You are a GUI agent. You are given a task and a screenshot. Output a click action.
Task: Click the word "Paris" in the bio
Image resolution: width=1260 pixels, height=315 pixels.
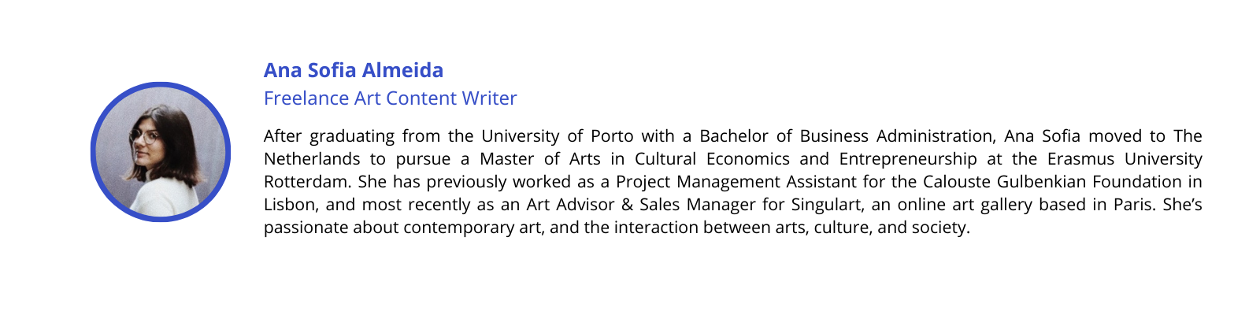tap(1133, 205)
